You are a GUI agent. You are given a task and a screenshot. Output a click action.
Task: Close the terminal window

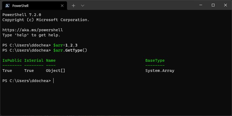point(225,5)
